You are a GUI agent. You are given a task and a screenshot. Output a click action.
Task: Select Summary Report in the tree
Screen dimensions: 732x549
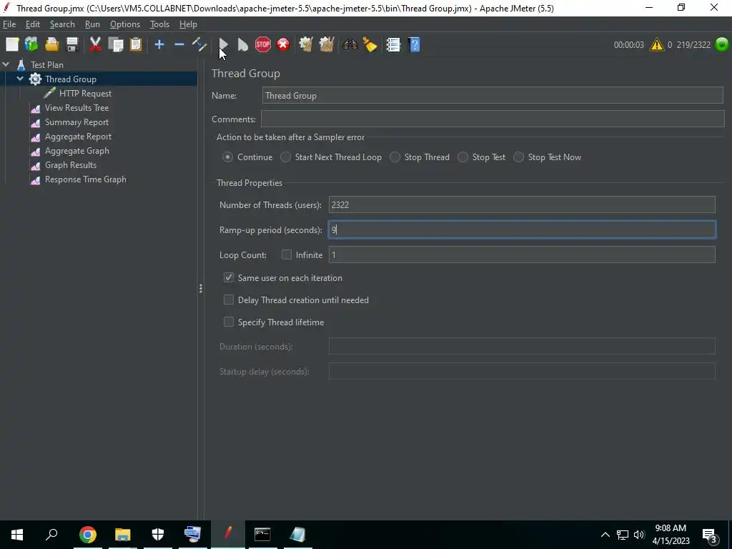tap(76, 122)
